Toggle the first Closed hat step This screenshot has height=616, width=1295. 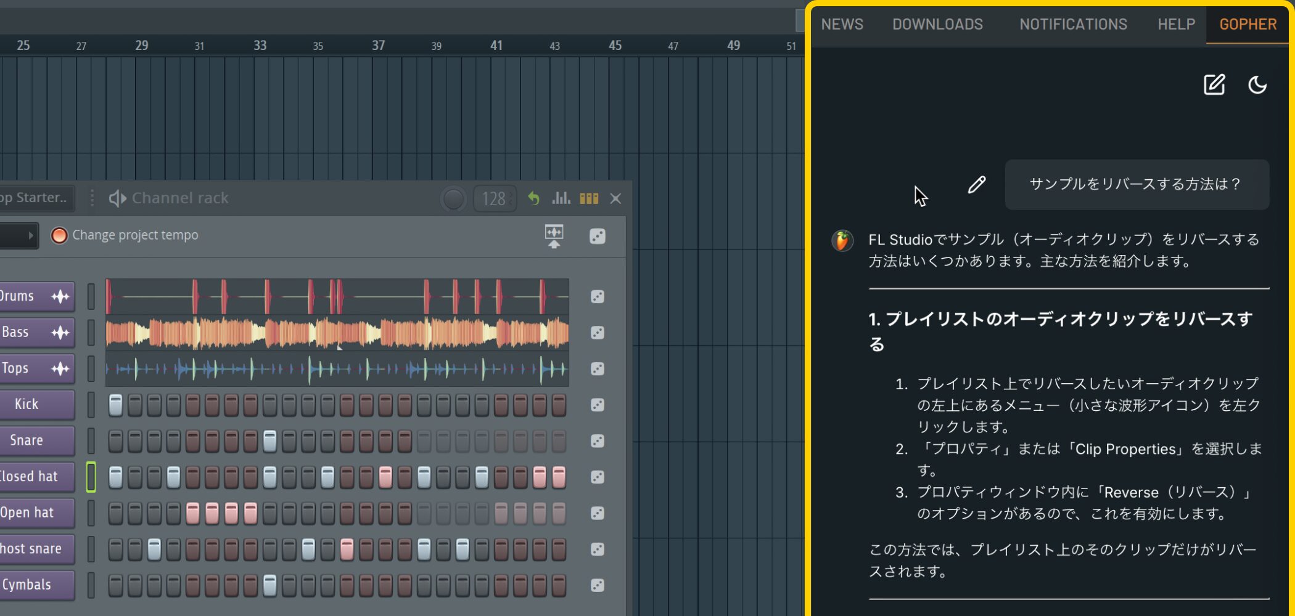(115, 477)
